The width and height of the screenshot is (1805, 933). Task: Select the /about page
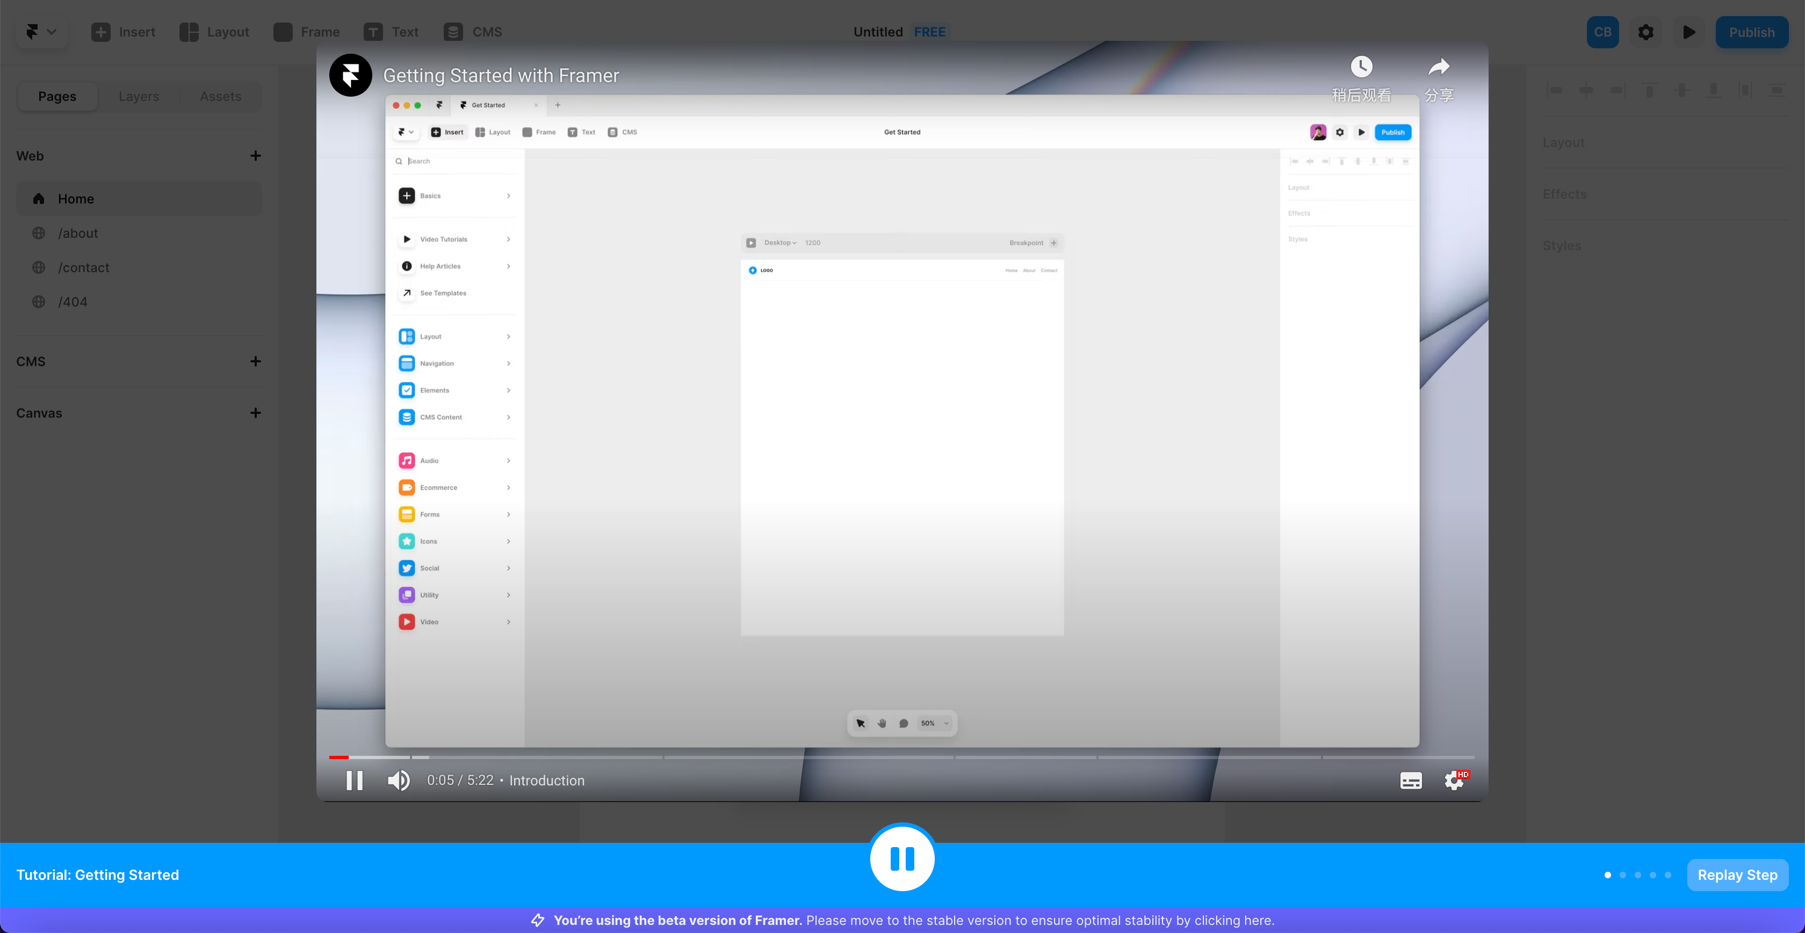pyautogui.click(x=139, y=233)
